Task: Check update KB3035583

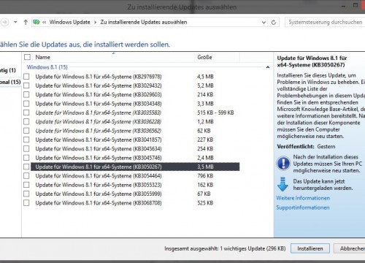Action: click(26, 113)
